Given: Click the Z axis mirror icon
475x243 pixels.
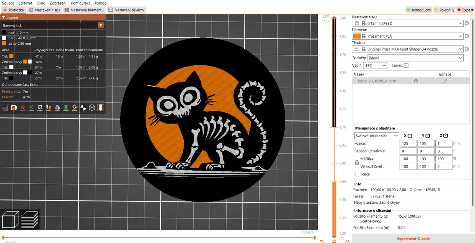Looking at the screenshot, I should coord(445,136).
